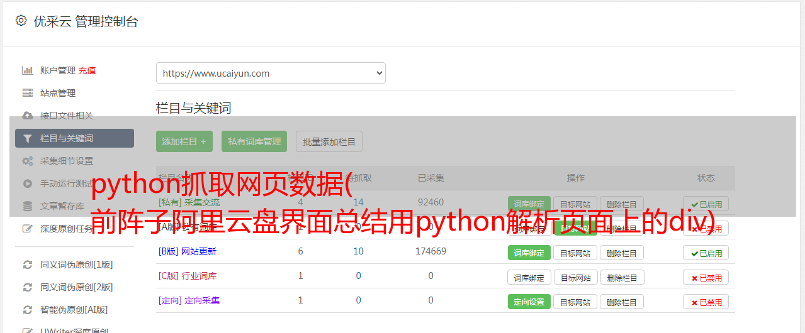Toggle the 已启用 status for 网站更新
805x333 pixels.
coord(706,253)
